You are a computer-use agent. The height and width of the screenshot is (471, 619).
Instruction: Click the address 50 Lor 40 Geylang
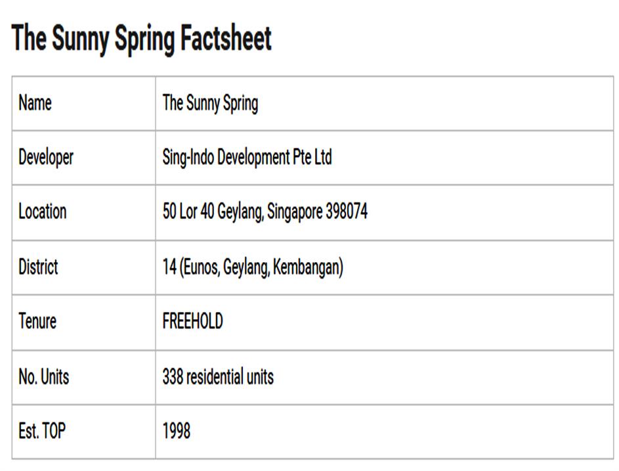213,212
